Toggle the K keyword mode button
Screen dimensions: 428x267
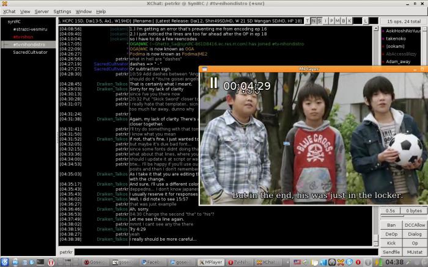coord(349,21)
